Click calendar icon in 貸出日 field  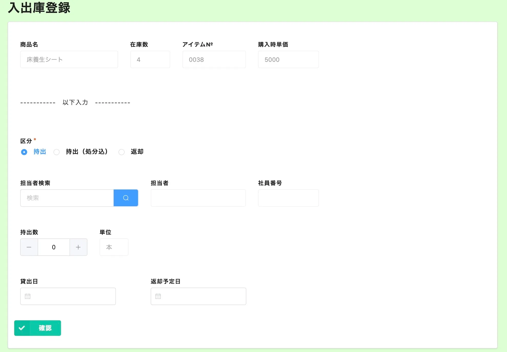28,296
